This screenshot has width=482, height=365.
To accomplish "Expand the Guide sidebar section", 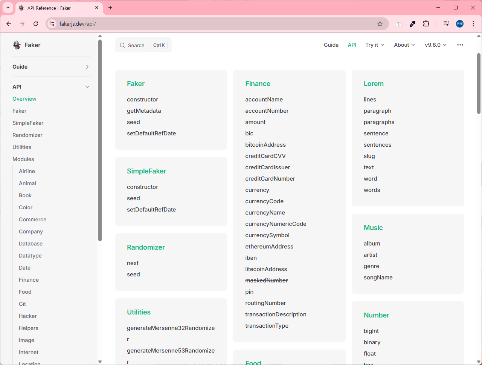I will tap(87, 67).
